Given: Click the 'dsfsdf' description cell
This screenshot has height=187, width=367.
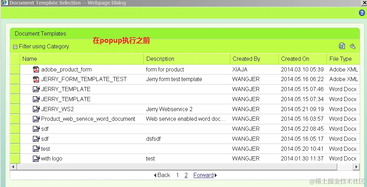Looking at the screenshot, I should [153, 139].
